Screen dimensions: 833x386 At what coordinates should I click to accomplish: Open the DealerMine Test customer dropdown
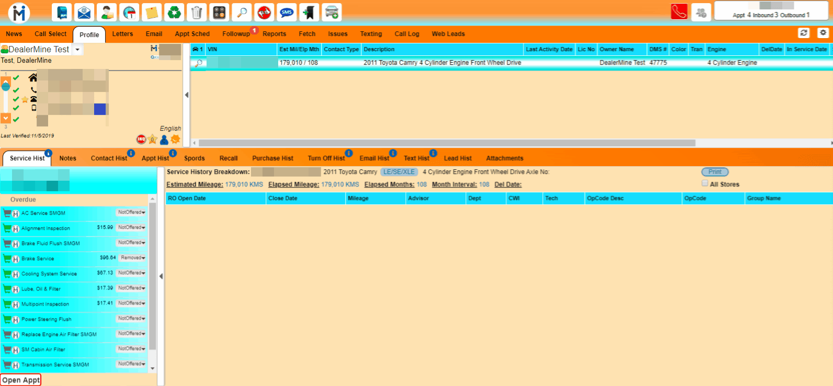(77, 50)
